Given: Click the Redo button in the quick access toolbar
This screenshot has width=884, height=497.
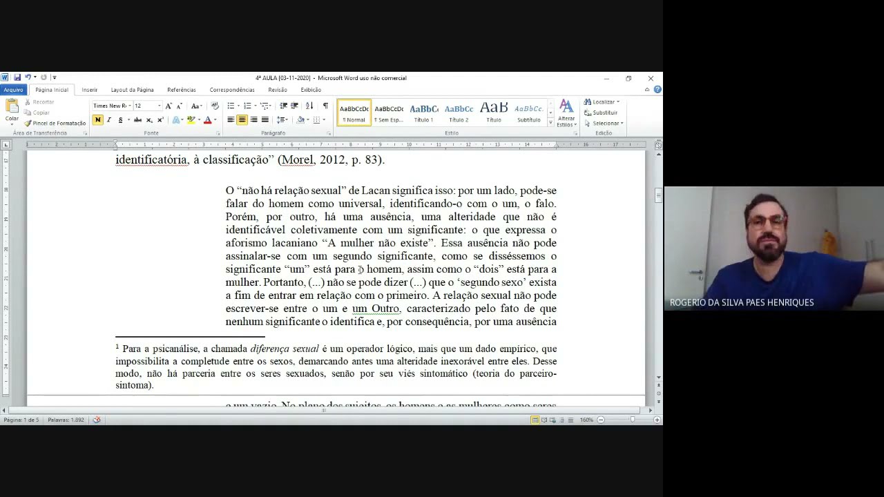Looking at the screenshot, I should (x=44, y=77).
